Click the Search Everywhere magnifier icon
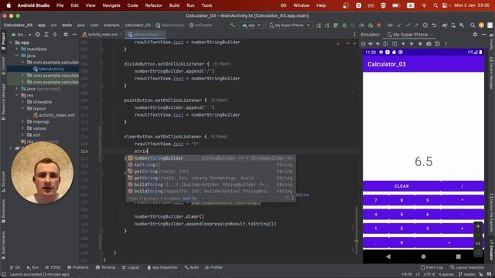Image resolution: width=495 pixels, height=278 pixels. click(x=473, y=25)
